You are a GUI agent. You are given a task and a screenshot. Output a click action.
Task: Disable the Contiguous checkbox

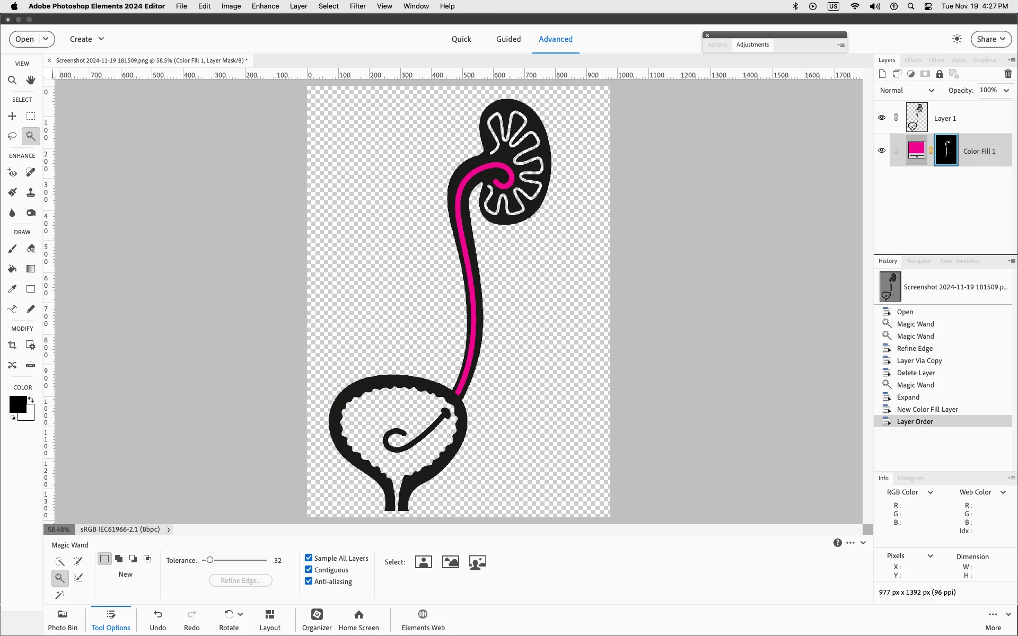click(x=309, y=570)
